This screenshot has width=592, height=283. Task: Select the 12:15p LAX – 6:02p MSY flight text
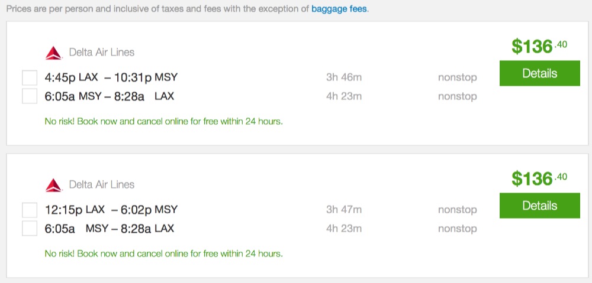[x=111, y=210]
